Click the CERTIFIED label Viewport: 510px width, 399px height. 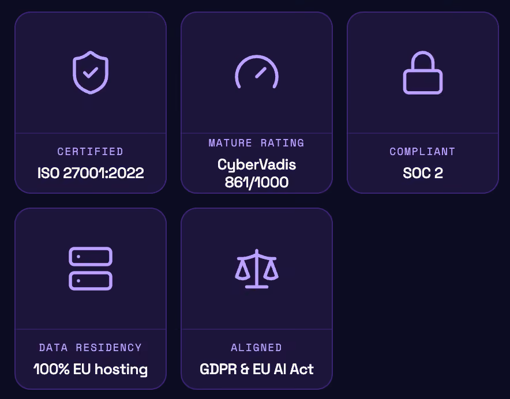tap(91, 152)
